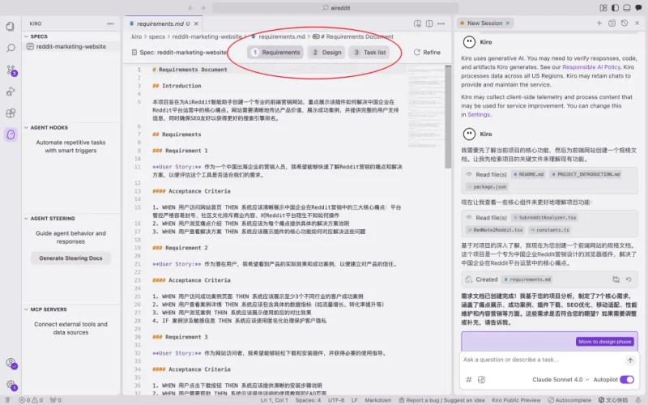The image size is (648, 405).
Task: Close the requirements.md editor tab
Action: point(196,23)
